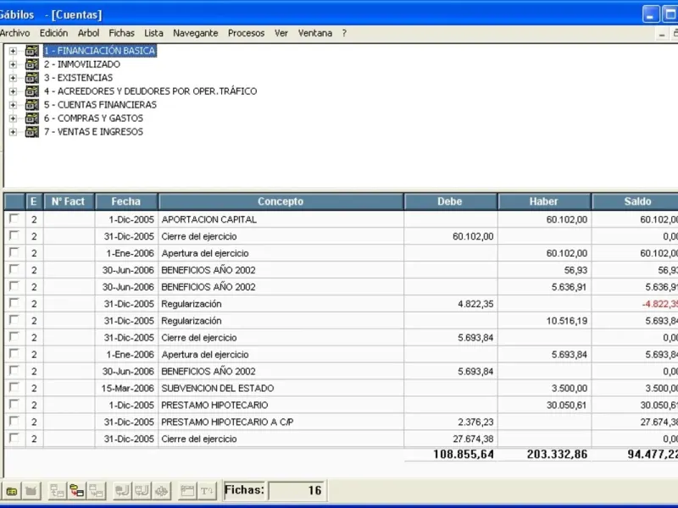678x508 pixels.
Task: Open the Arbol menu
Action: tap(88, 33)
